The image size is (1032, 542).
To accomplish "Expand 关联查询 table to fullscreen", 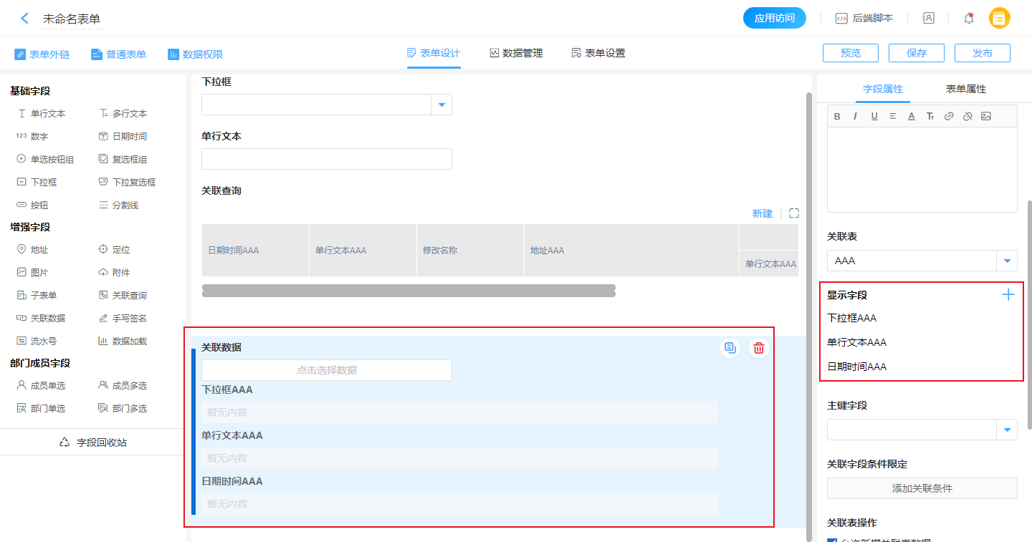I will (793, 213).
